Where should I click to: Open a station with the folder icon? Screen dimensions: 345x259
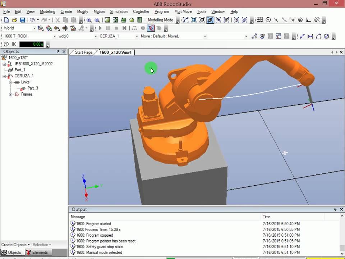tap(14, 20)
